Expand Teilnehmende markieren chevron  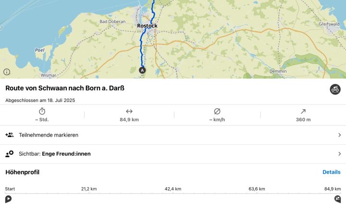tap(339, 135)
